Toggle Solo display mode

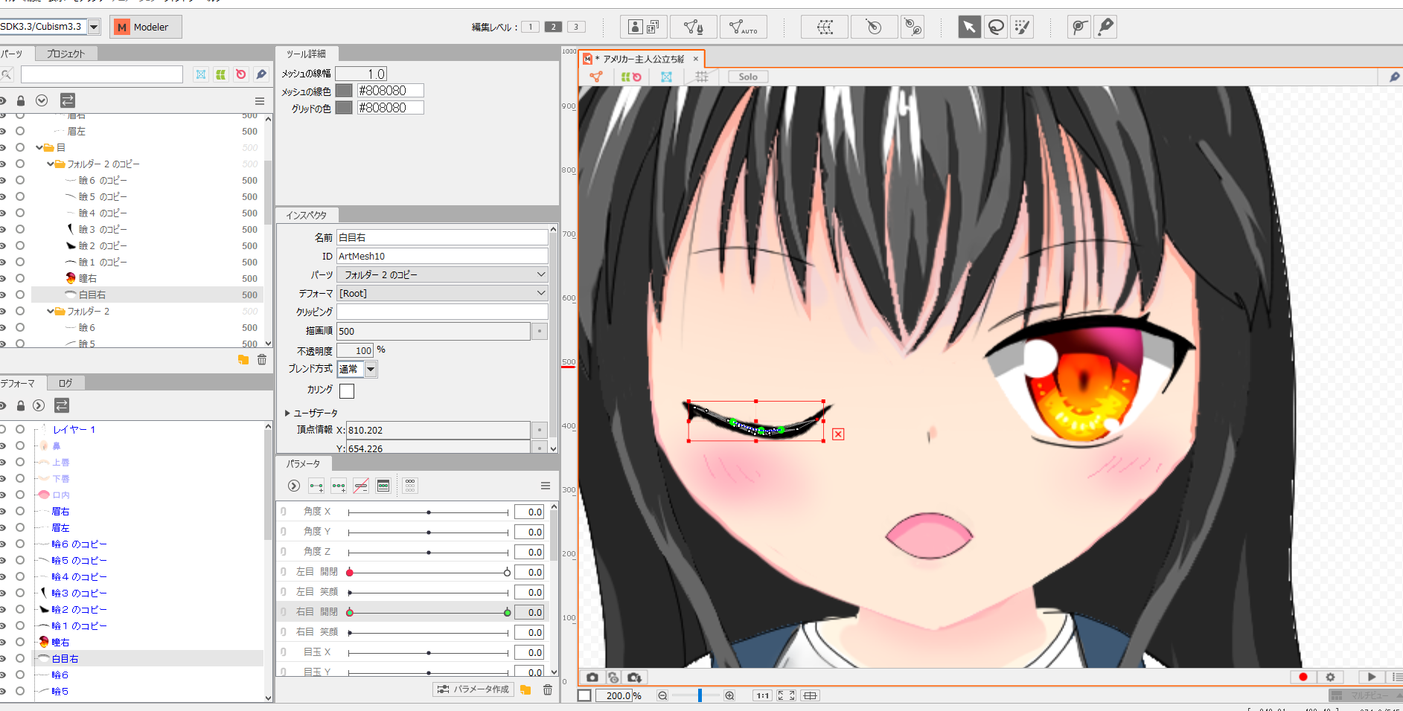[x=748, y=77]
